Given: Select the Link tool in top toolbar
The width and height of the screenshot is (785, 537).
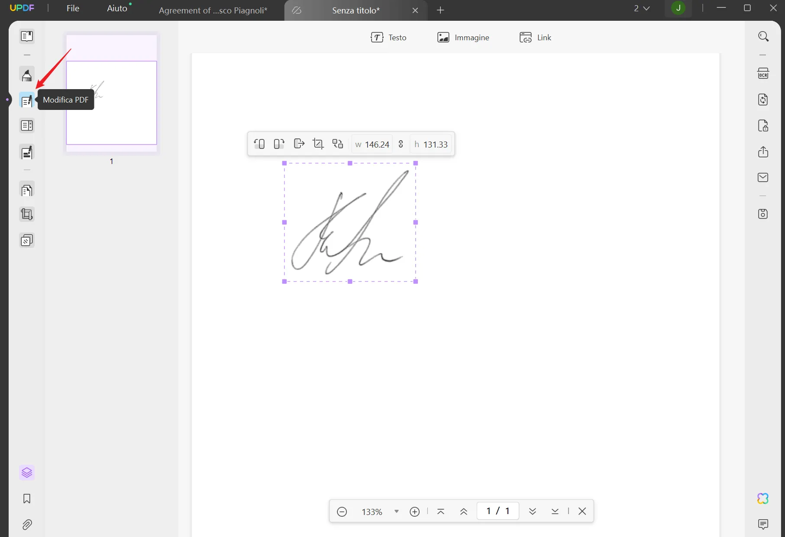Looking at the screenshot, I should tap(535, 38).
